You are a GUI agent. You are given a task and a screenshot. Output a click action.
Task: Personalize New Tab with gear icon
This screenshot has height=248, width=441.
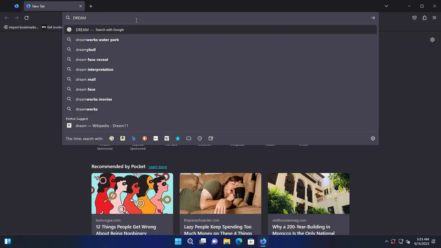[x=432, y=40]
